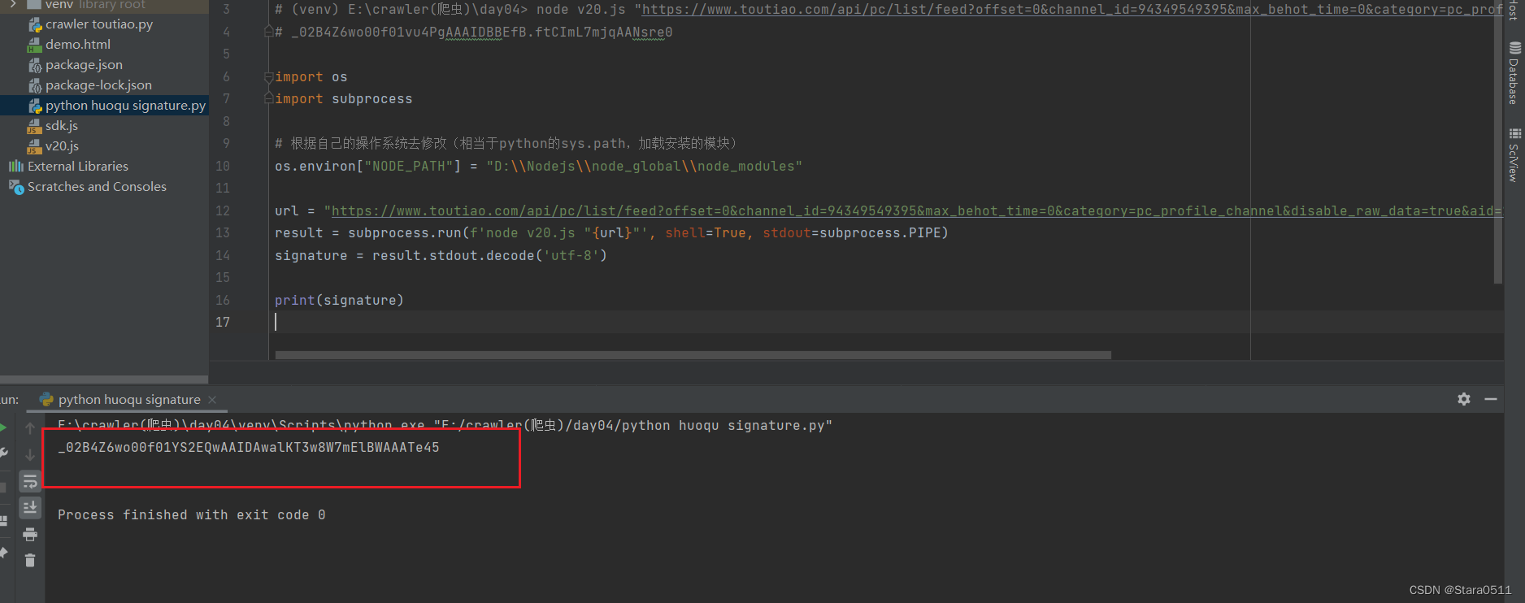Open Run panel settings gear

click(1464, 399)
